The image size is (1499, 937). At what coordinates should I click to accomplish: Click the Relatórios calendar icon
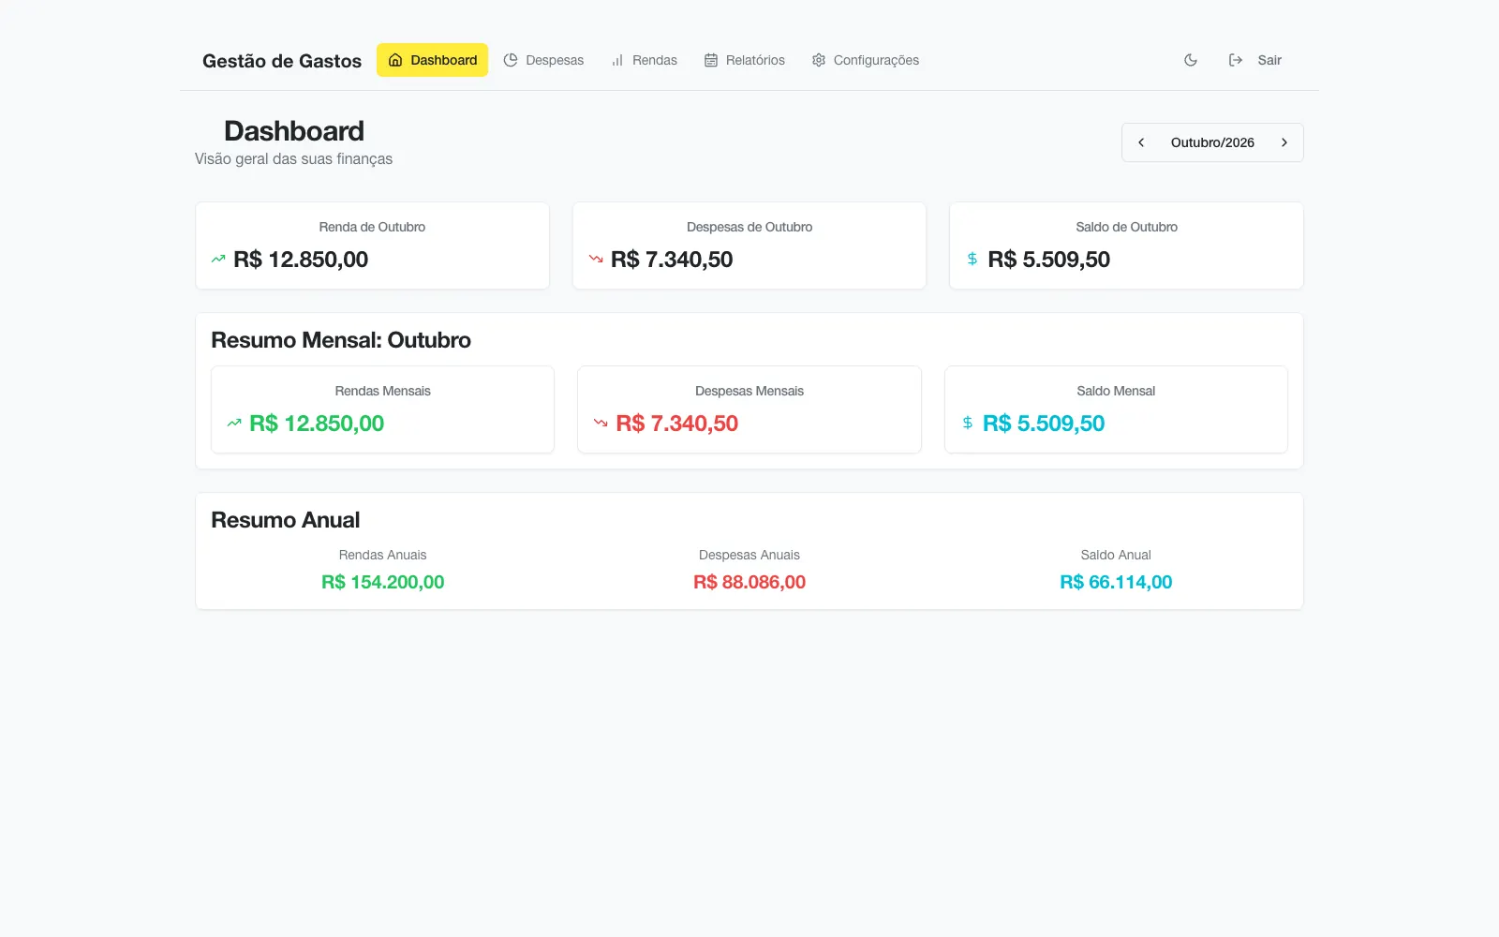pos(711,60)
